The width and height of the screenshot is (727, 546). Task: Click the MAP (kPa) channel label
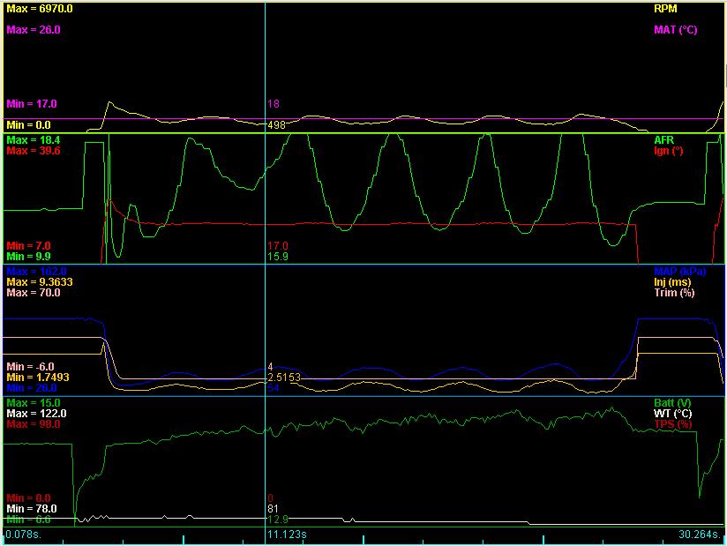(679, 272)
